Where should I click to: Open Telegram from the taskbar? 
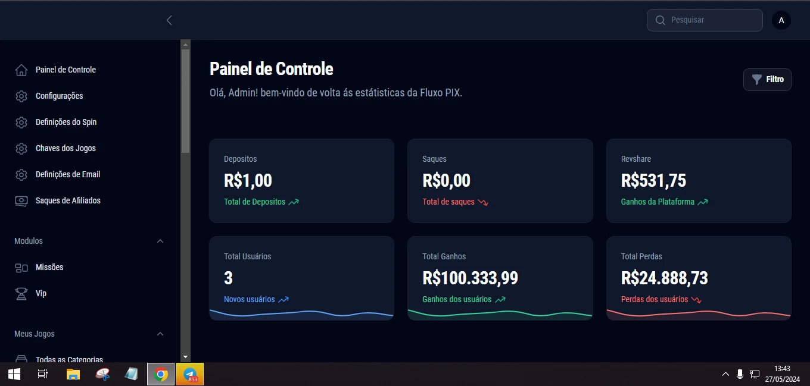(191, 375)
